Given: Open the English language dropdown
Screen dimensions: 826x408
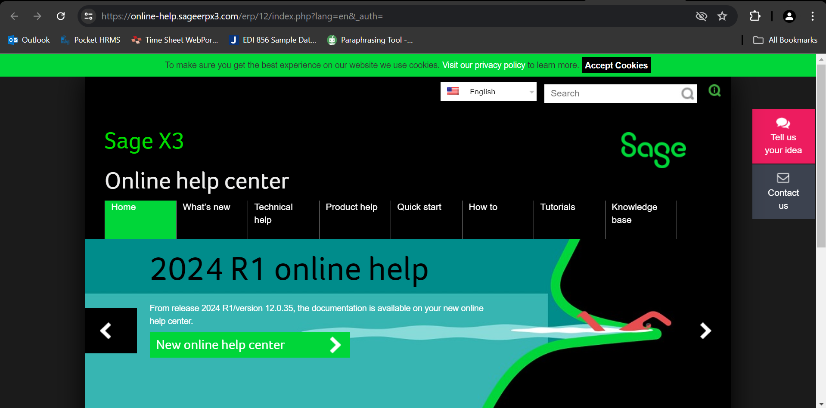Looking at the screenshot, I should 488,91.
